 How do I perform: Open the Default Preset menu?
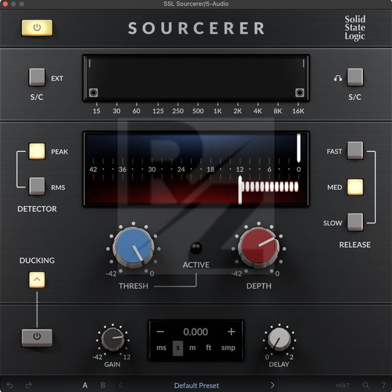point(196,385)
